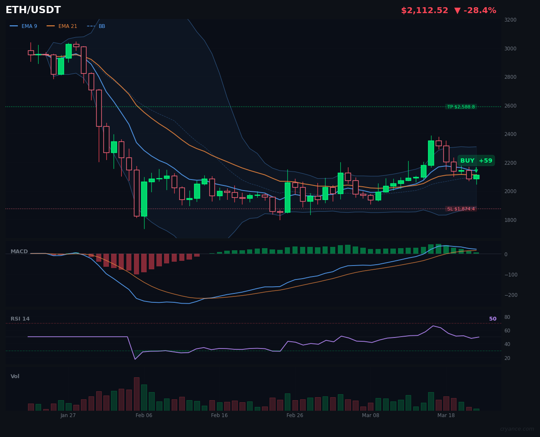Click the SL $1,874.4 stop-loss label
The height and width of the screenshot is (437, 540).
click(461, 208)
